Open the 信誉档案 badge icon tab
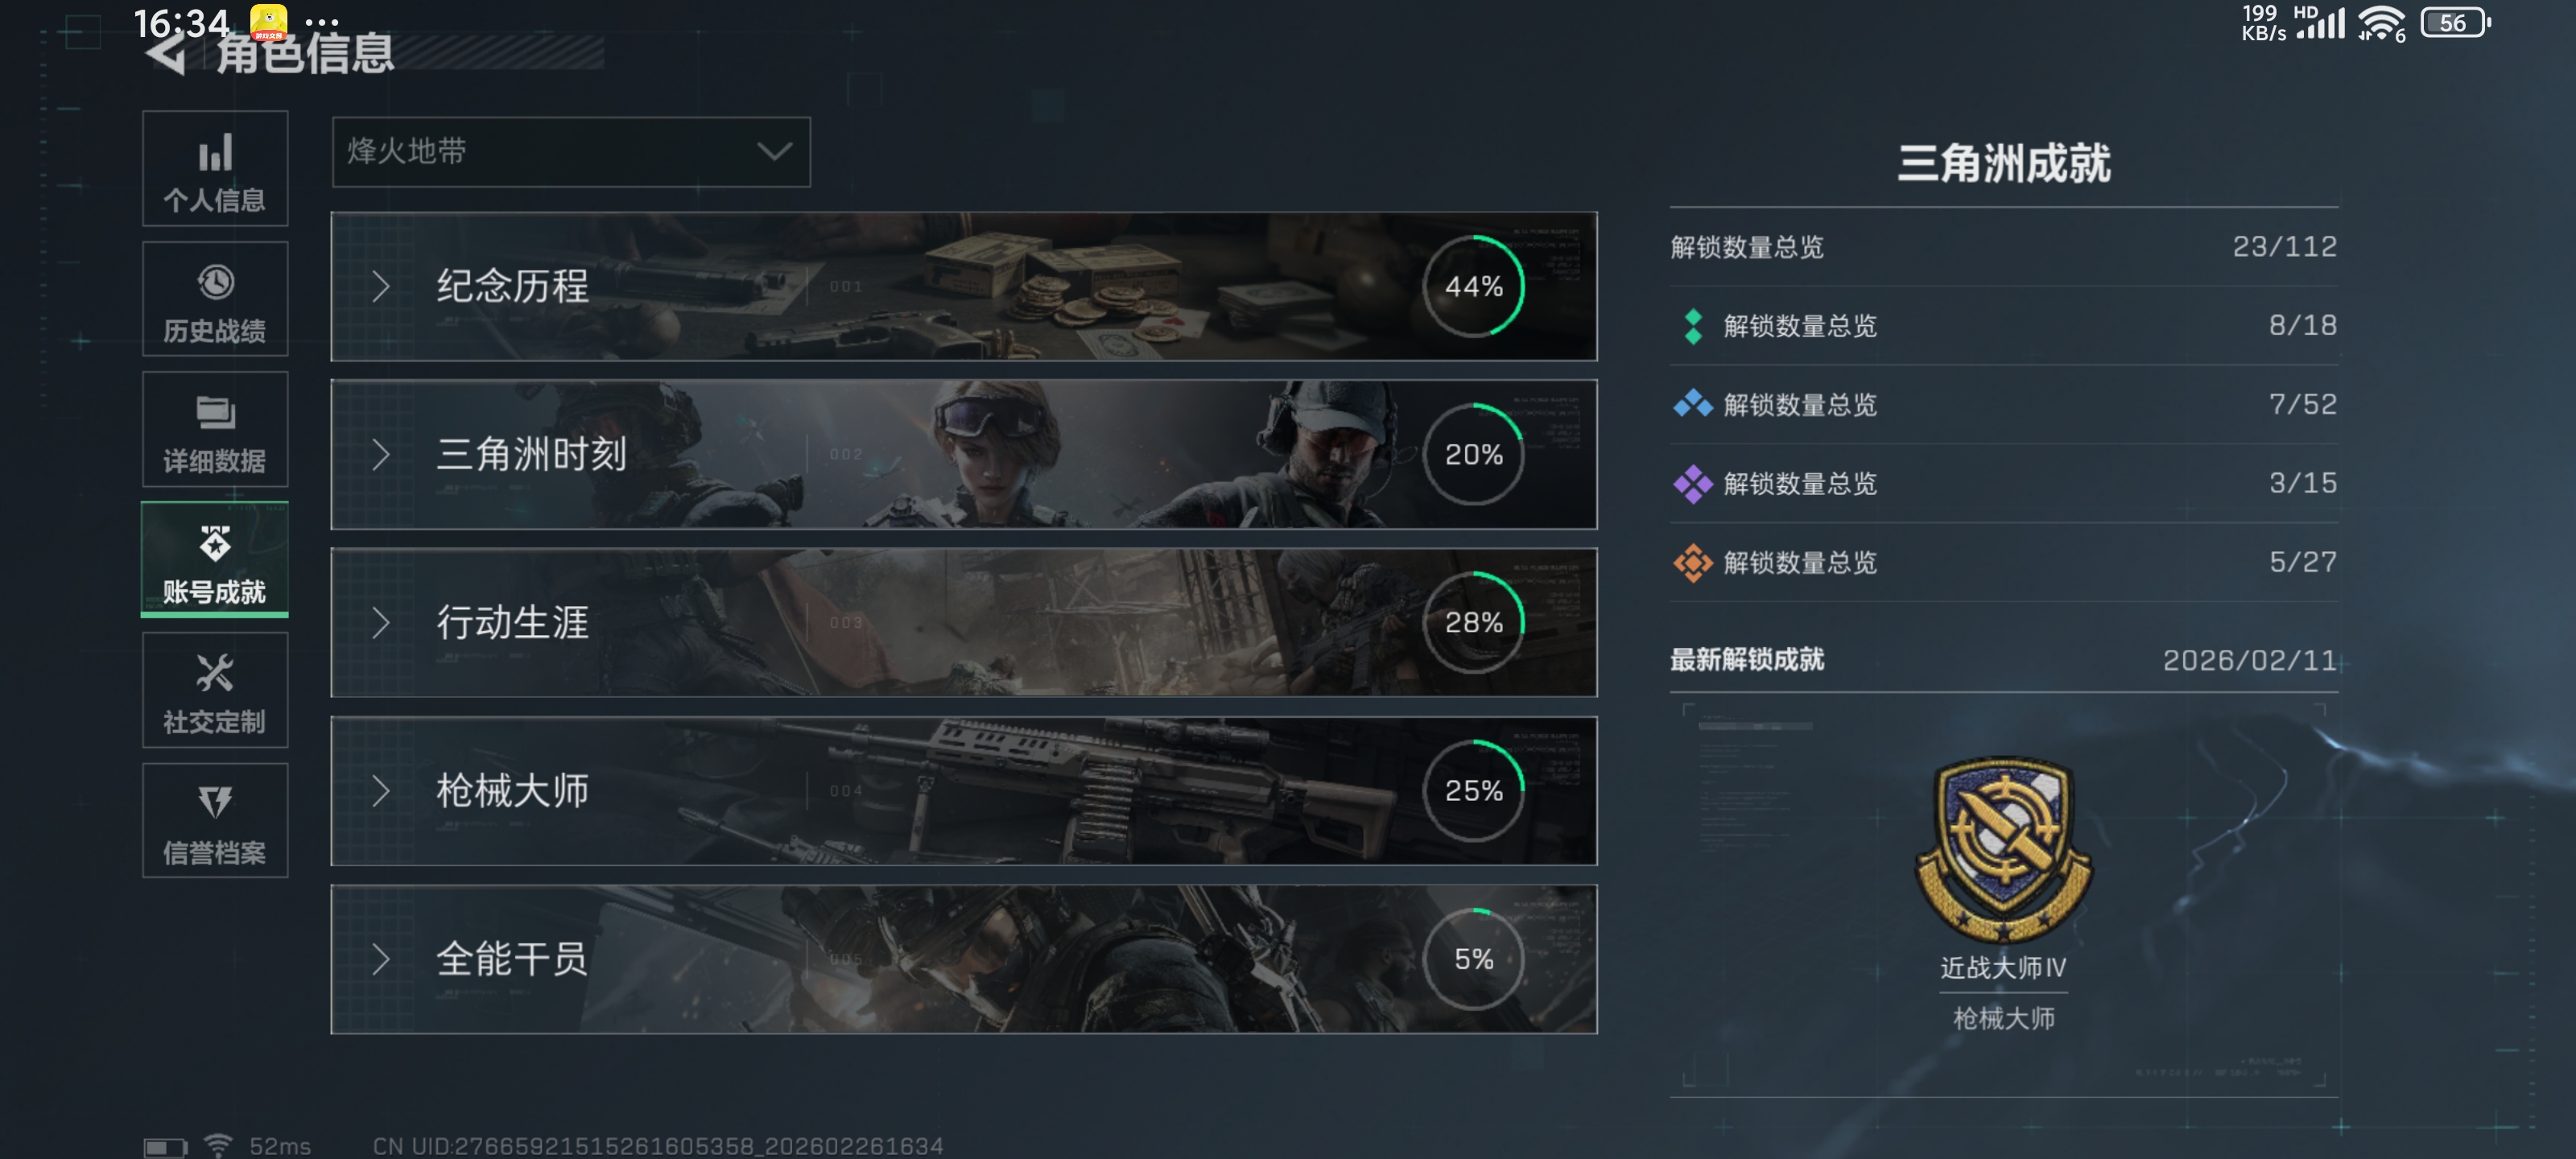2576x1159 pixels. coord(215,821)
